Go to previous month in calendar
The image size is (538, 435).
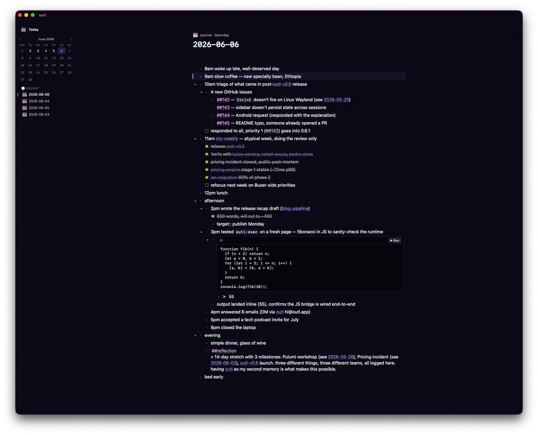click(20, 39)
